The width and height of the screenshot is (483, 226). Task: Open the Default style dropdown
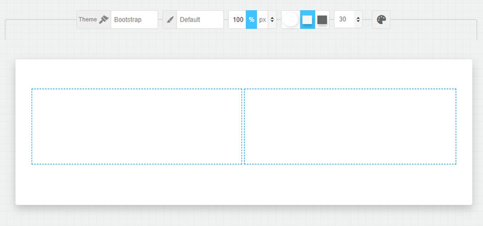(x=200, y=20)
